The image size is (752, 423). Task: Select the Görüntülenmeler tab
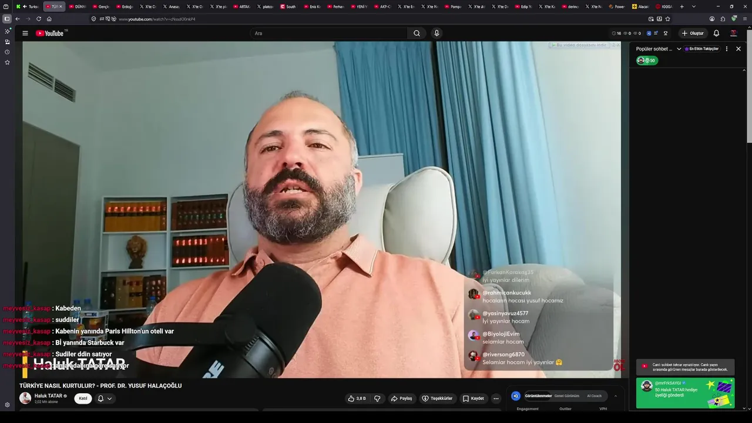point(538,396)
